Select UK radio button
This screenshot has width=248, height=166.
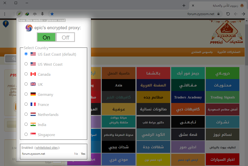click(x=26, y=84)
